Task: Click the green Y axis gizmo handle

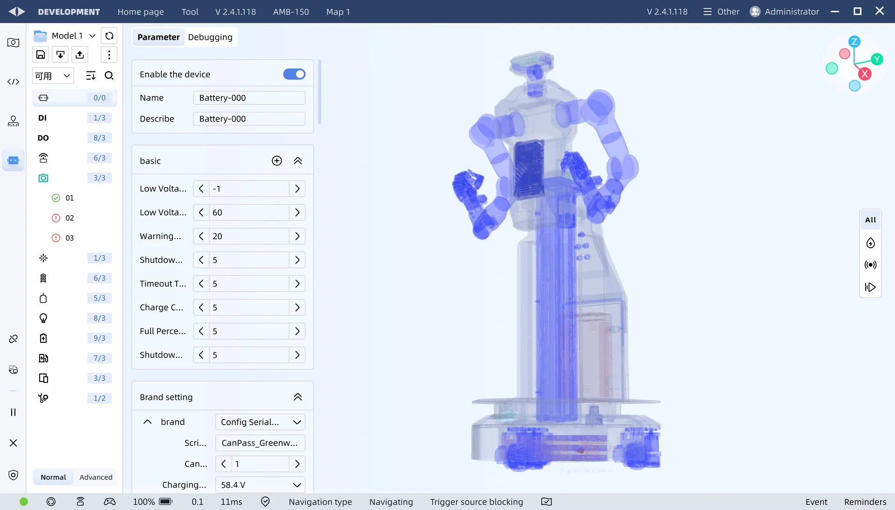Action: click(877, 59)
